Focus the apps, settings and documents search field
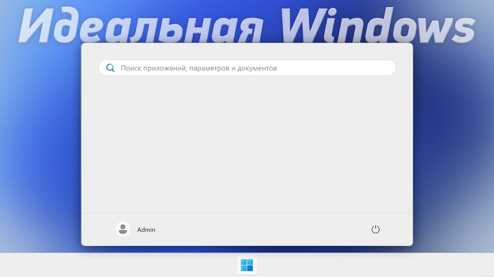Screen dimensions: 494x277 247,68
